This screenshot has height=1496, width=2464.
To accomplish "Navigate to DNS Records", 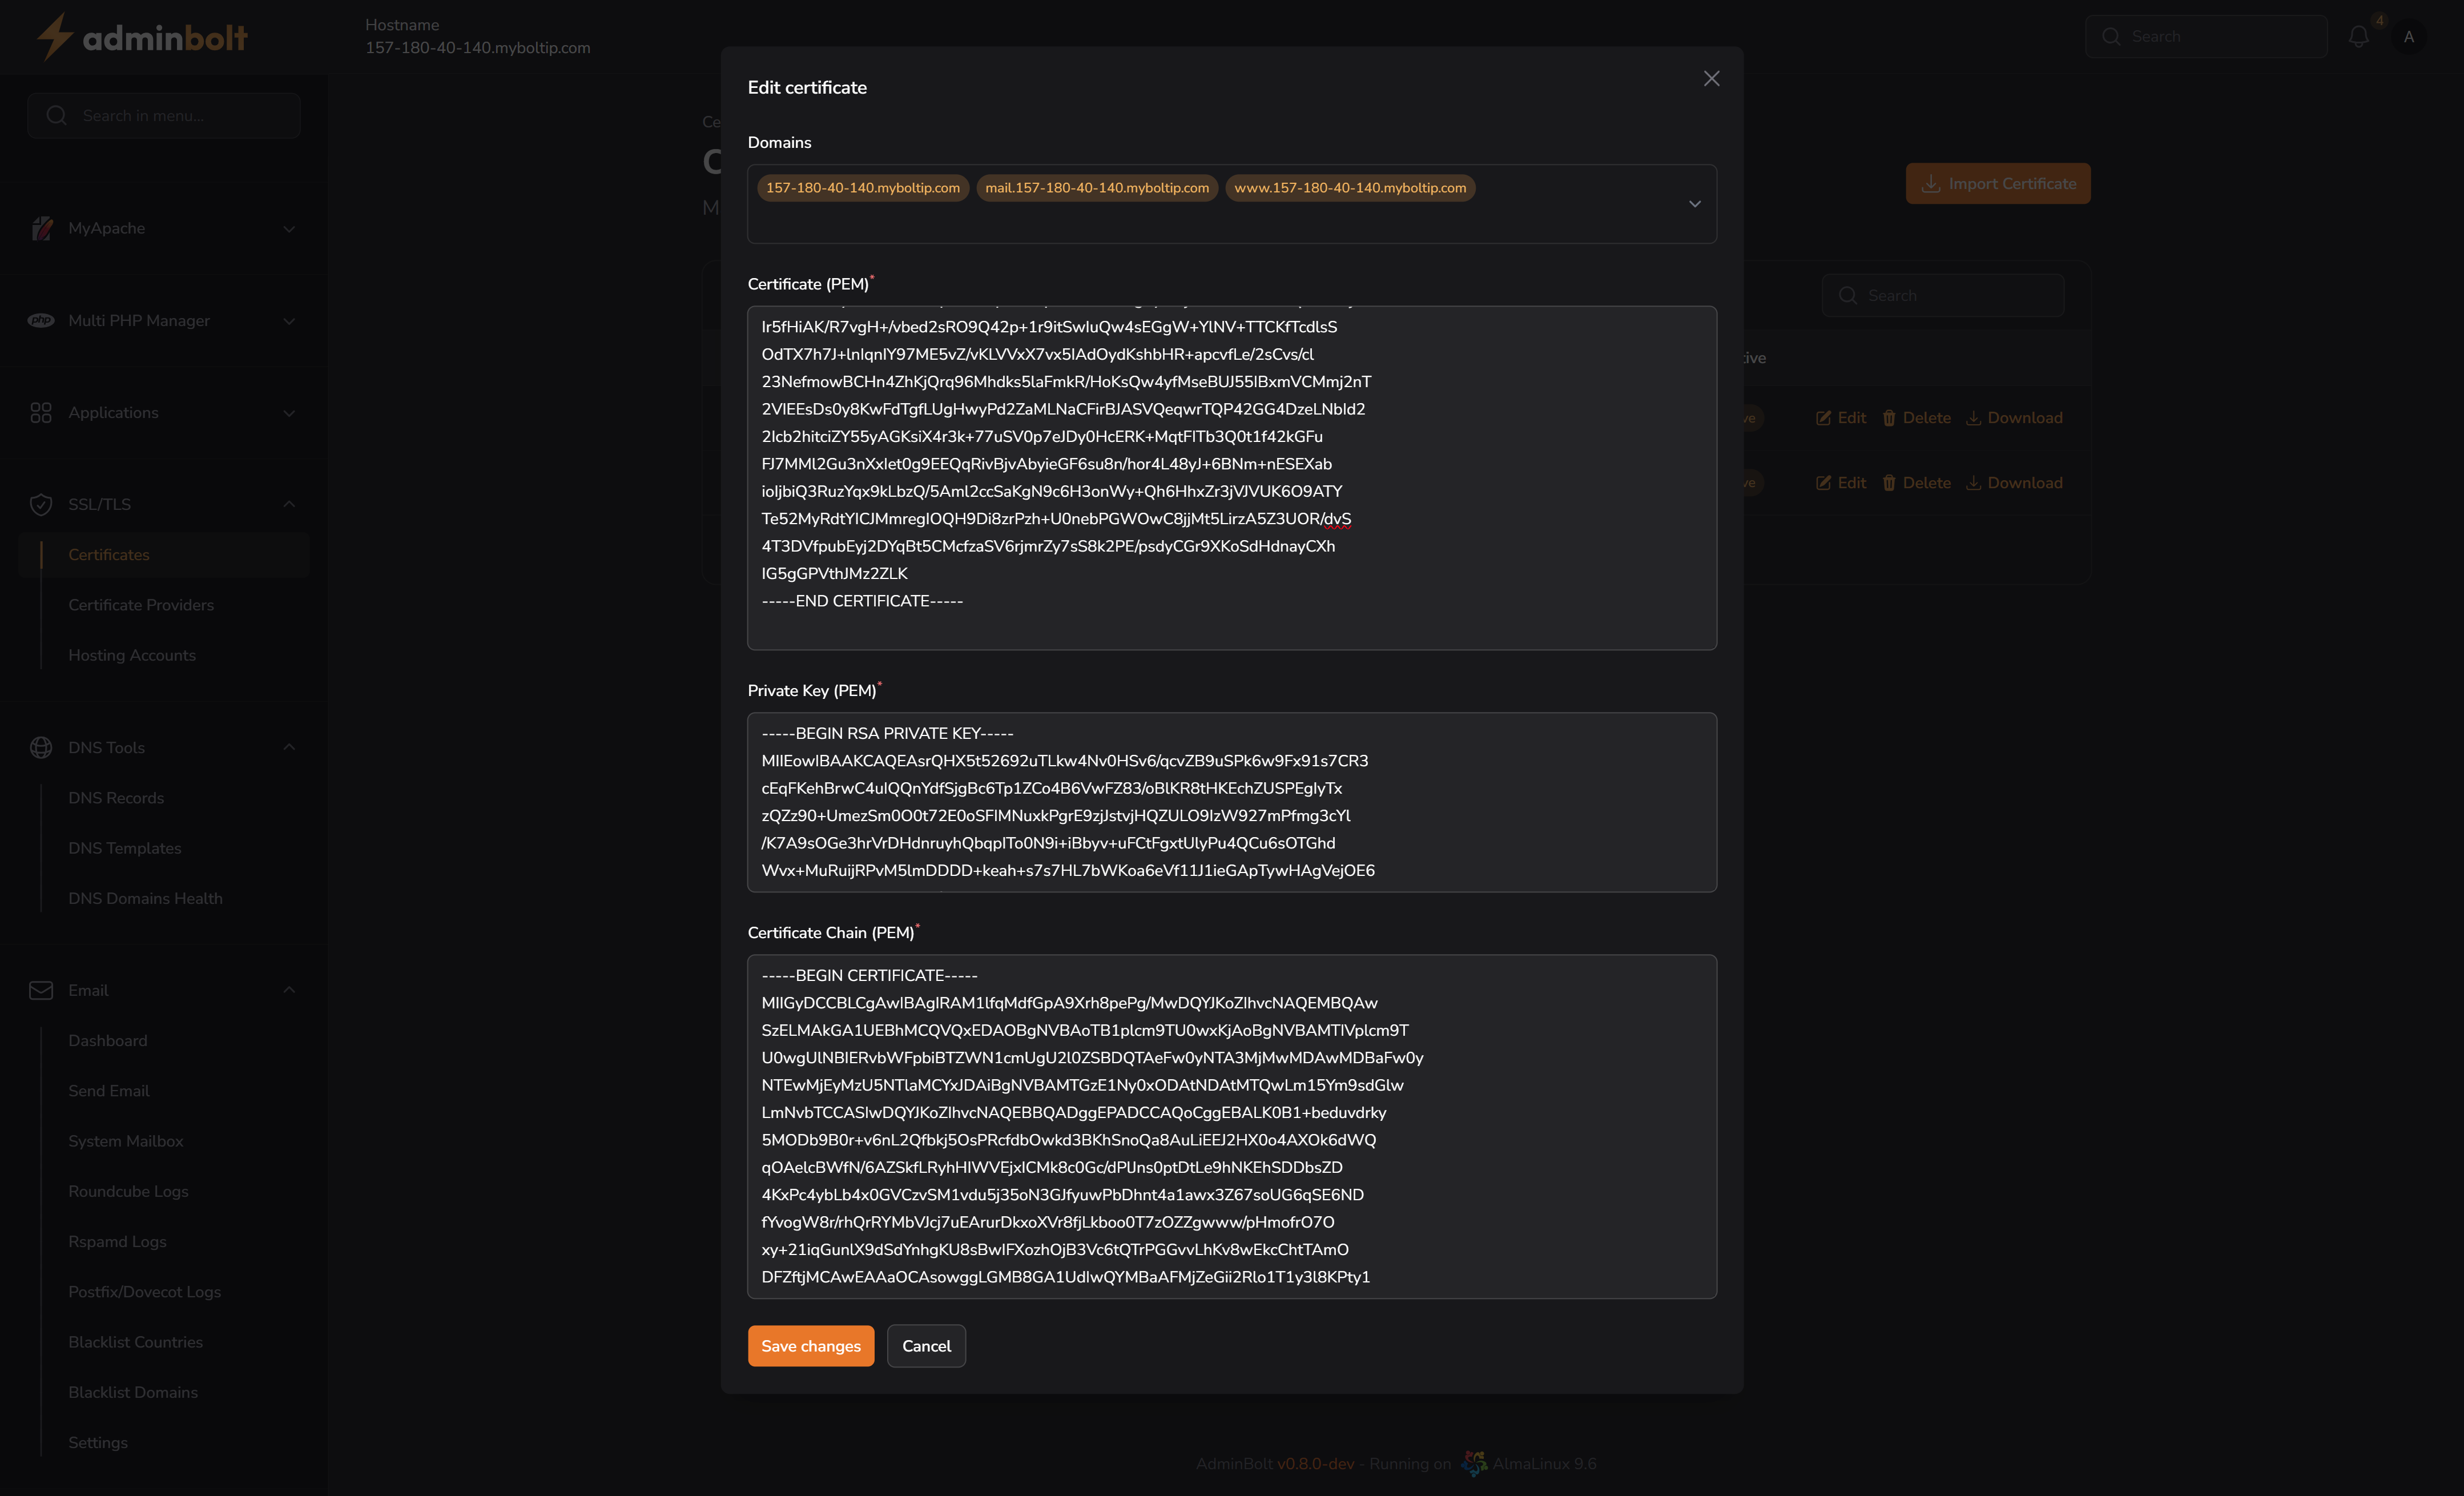I will (116, 798).
